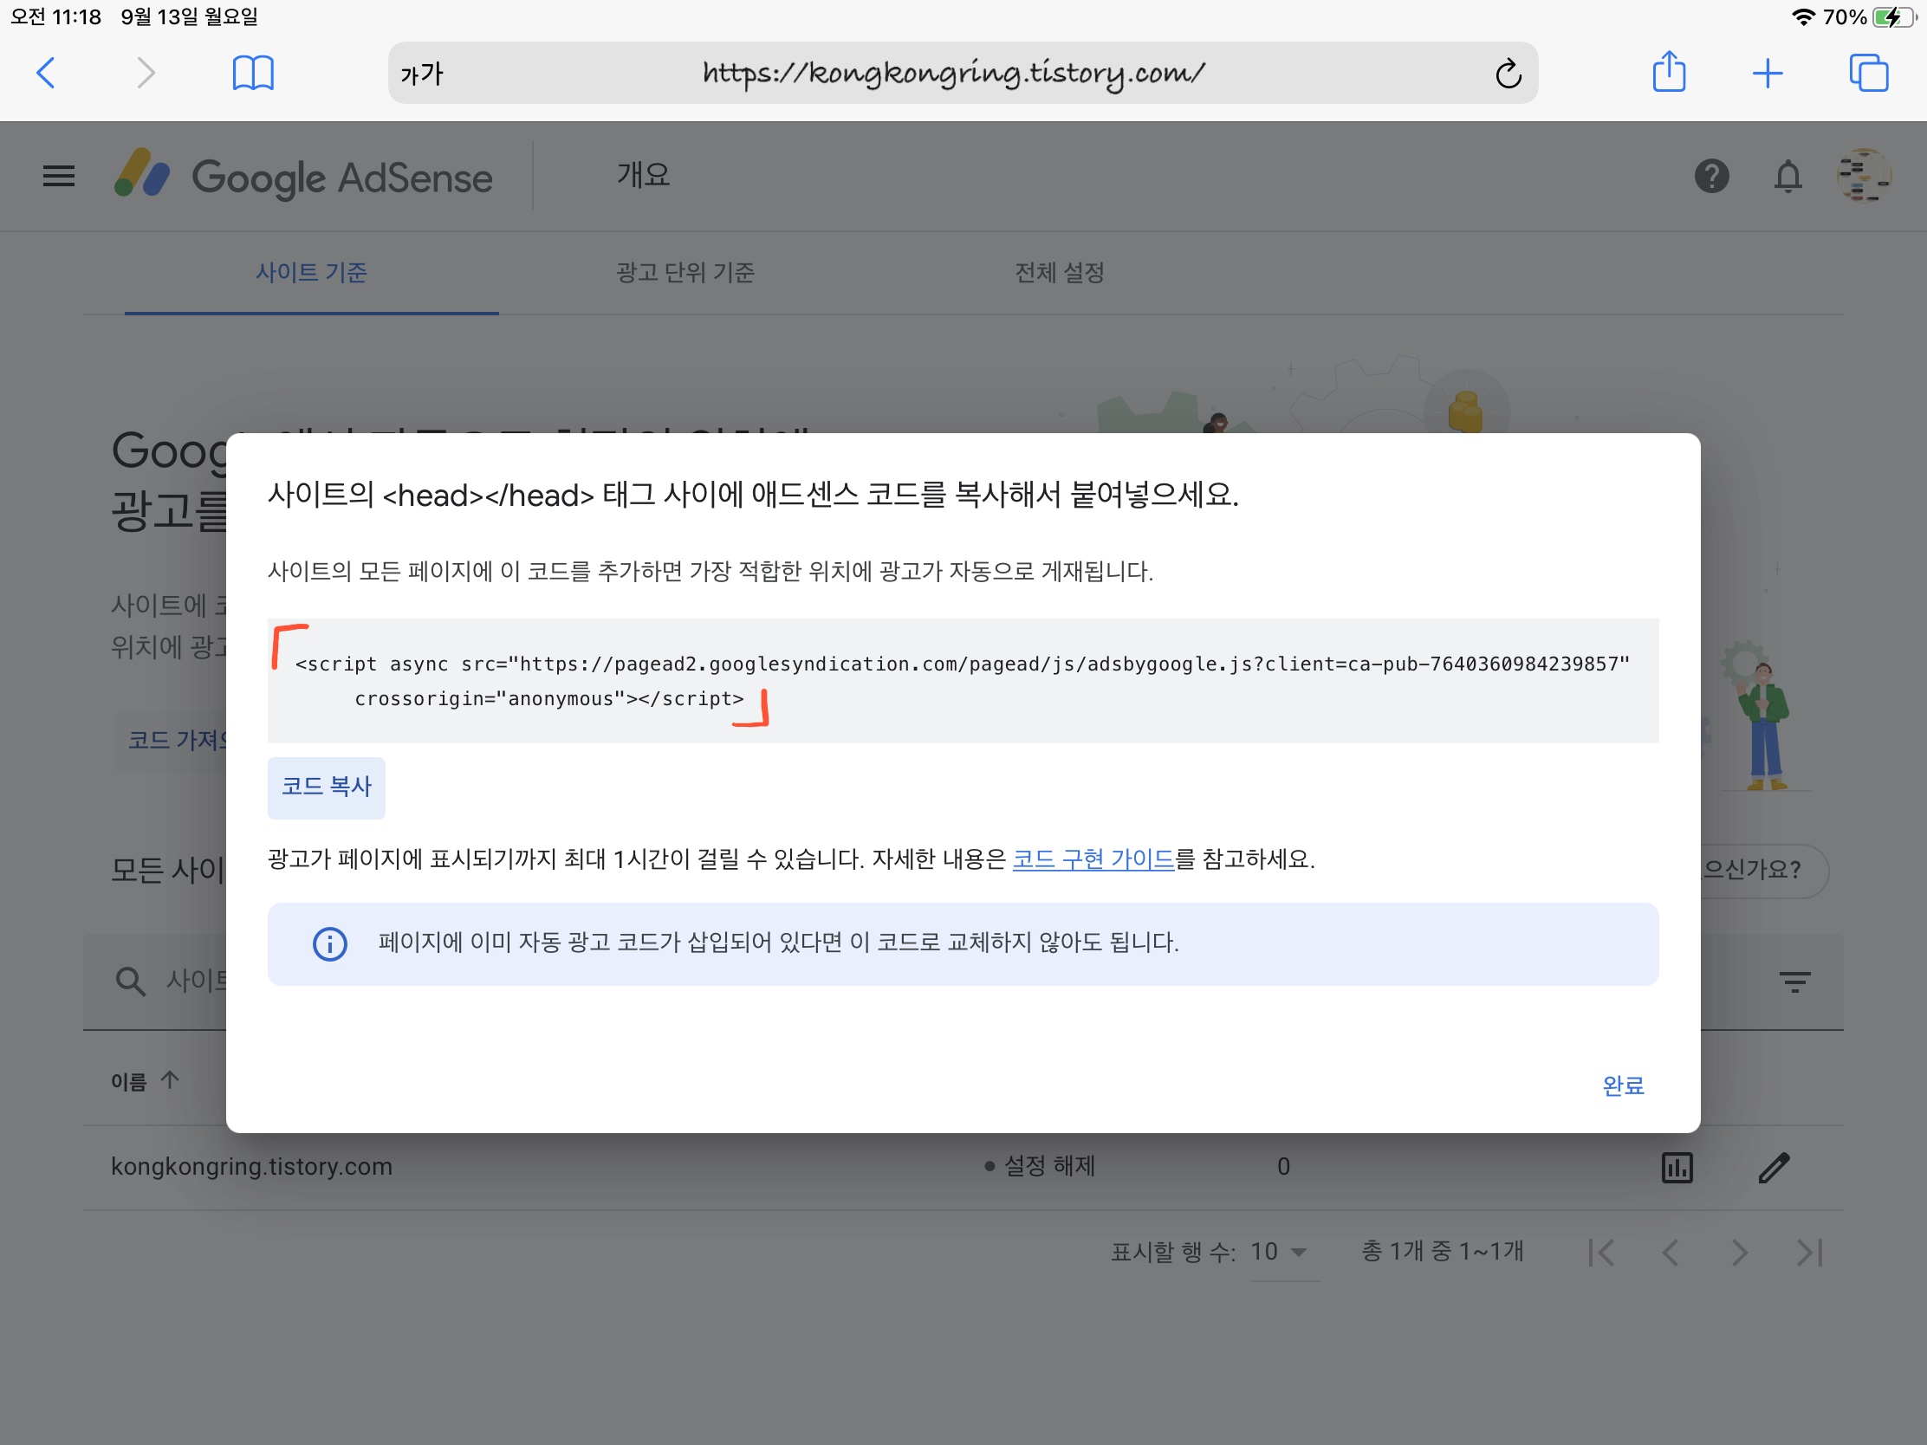
Task: Click the 설정 해제 status text
Action: pyautogui.click(x=1049, y=1166)
